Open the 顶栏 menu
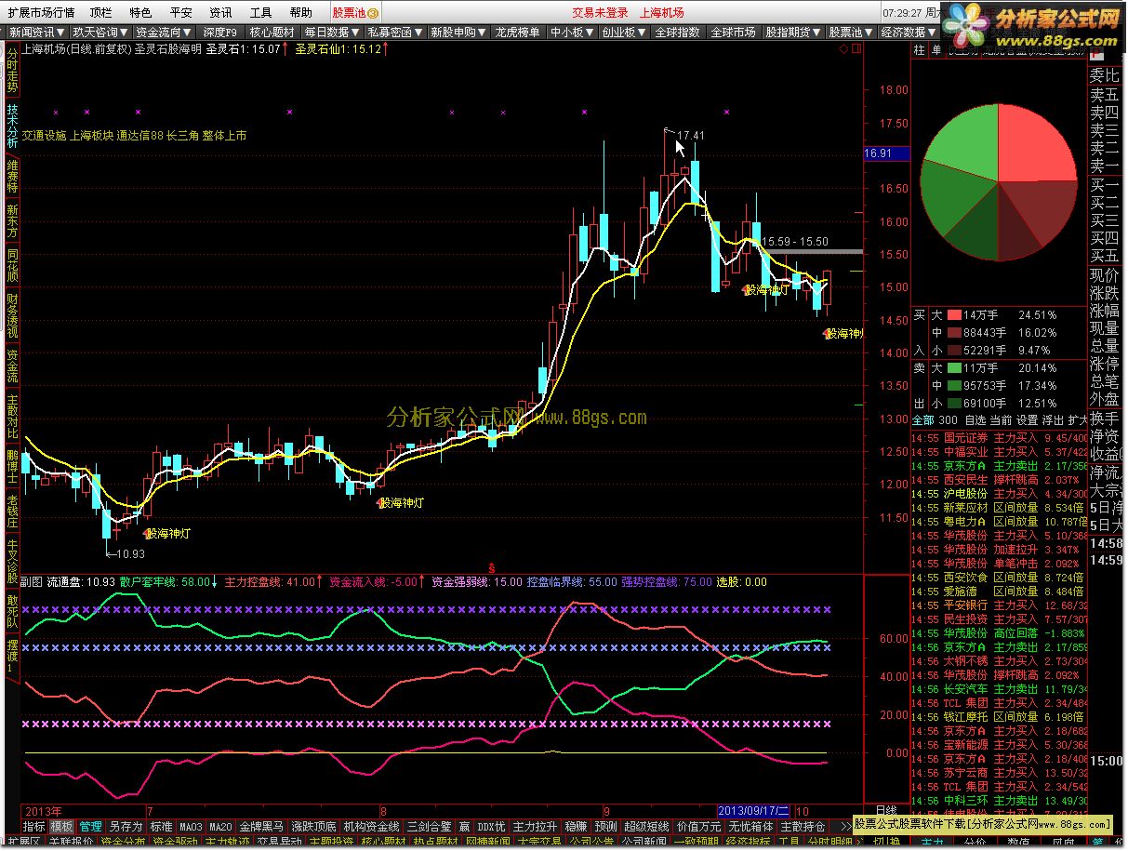1128x851 pixels. [100, 12]
